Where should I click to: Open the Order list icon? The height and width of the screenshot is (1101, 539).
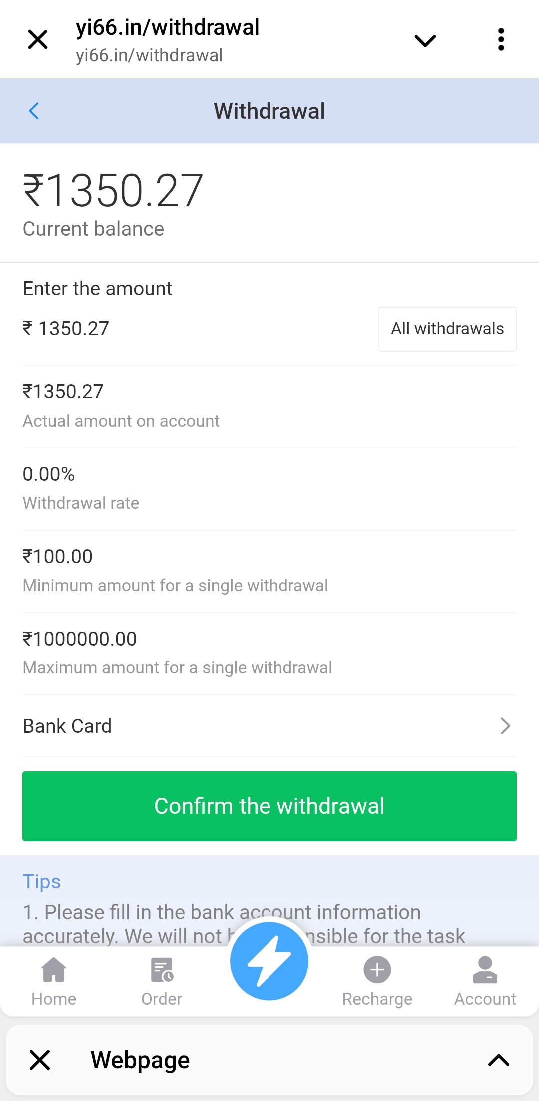coord(162,970)
